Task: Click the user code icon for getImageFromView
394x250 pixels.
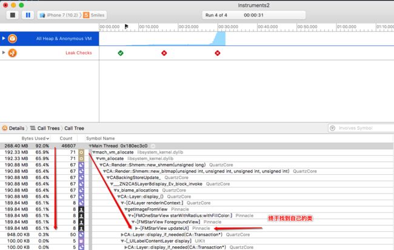Action: 81,209
